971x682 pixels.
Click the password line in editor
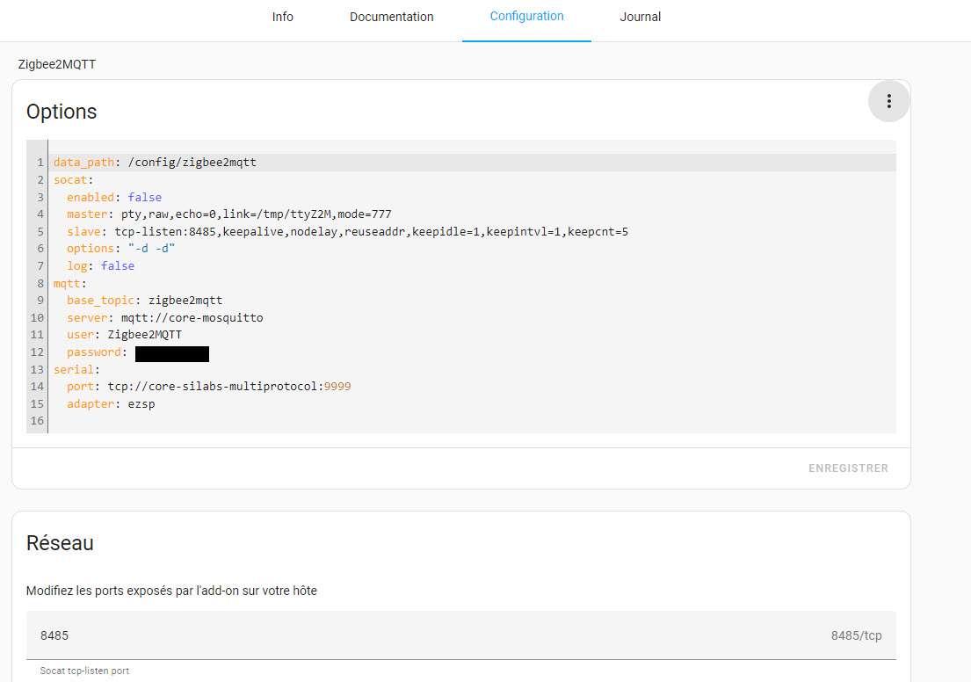click(x=137, y=352)
